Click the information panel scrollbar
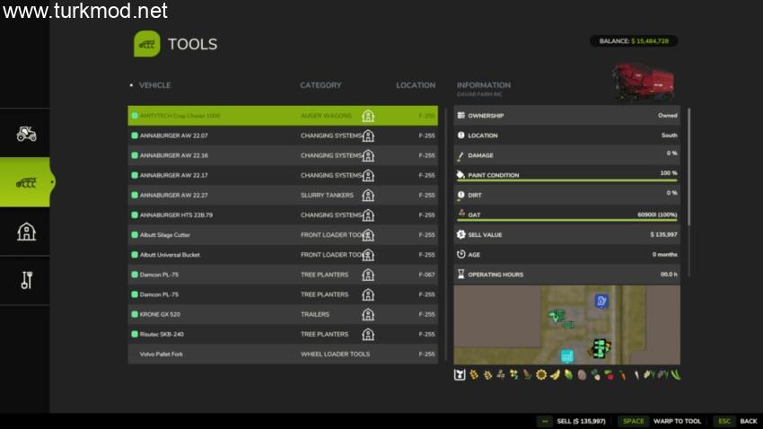The width and height of the screenshot is (763, 429). (x=688, y=166)
